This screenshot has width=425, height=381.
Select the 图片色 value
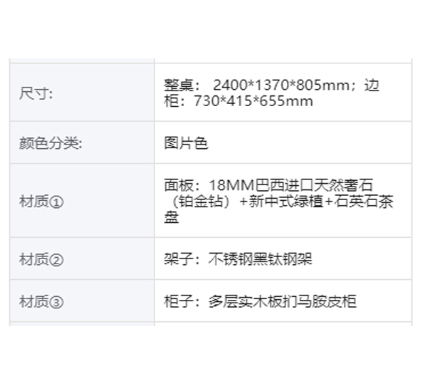pyautogui.click(x=186, y=143)
